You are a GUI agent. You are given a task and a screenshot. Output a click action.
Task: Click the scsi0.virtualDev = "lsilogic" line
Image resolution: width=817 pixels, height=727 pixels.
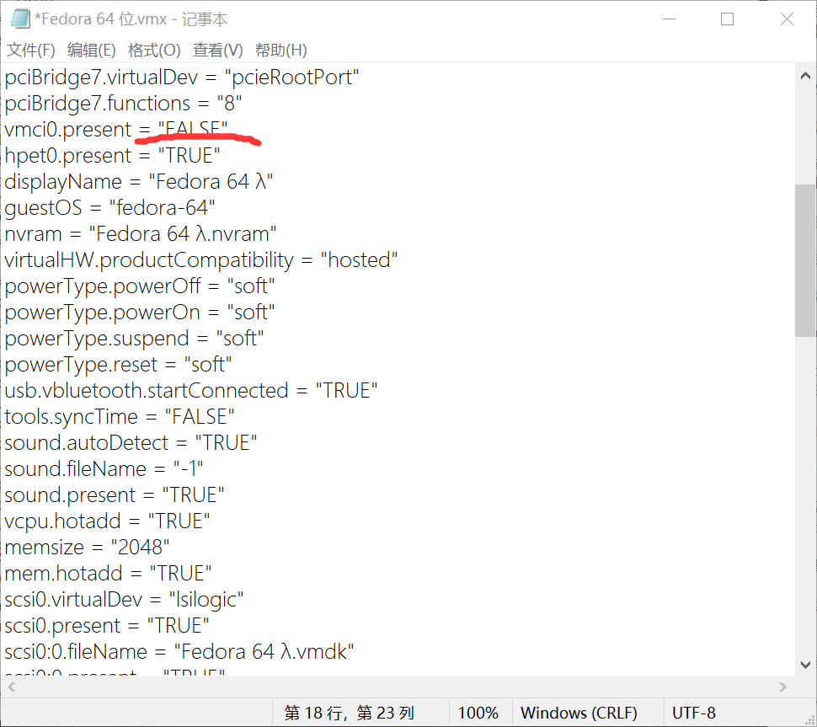(124, 599)
